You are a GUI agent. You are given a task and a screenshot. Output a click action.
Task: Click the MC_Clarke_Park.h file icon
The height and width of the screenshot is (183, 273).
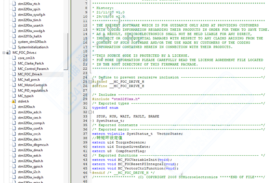(x=14, y=63)
